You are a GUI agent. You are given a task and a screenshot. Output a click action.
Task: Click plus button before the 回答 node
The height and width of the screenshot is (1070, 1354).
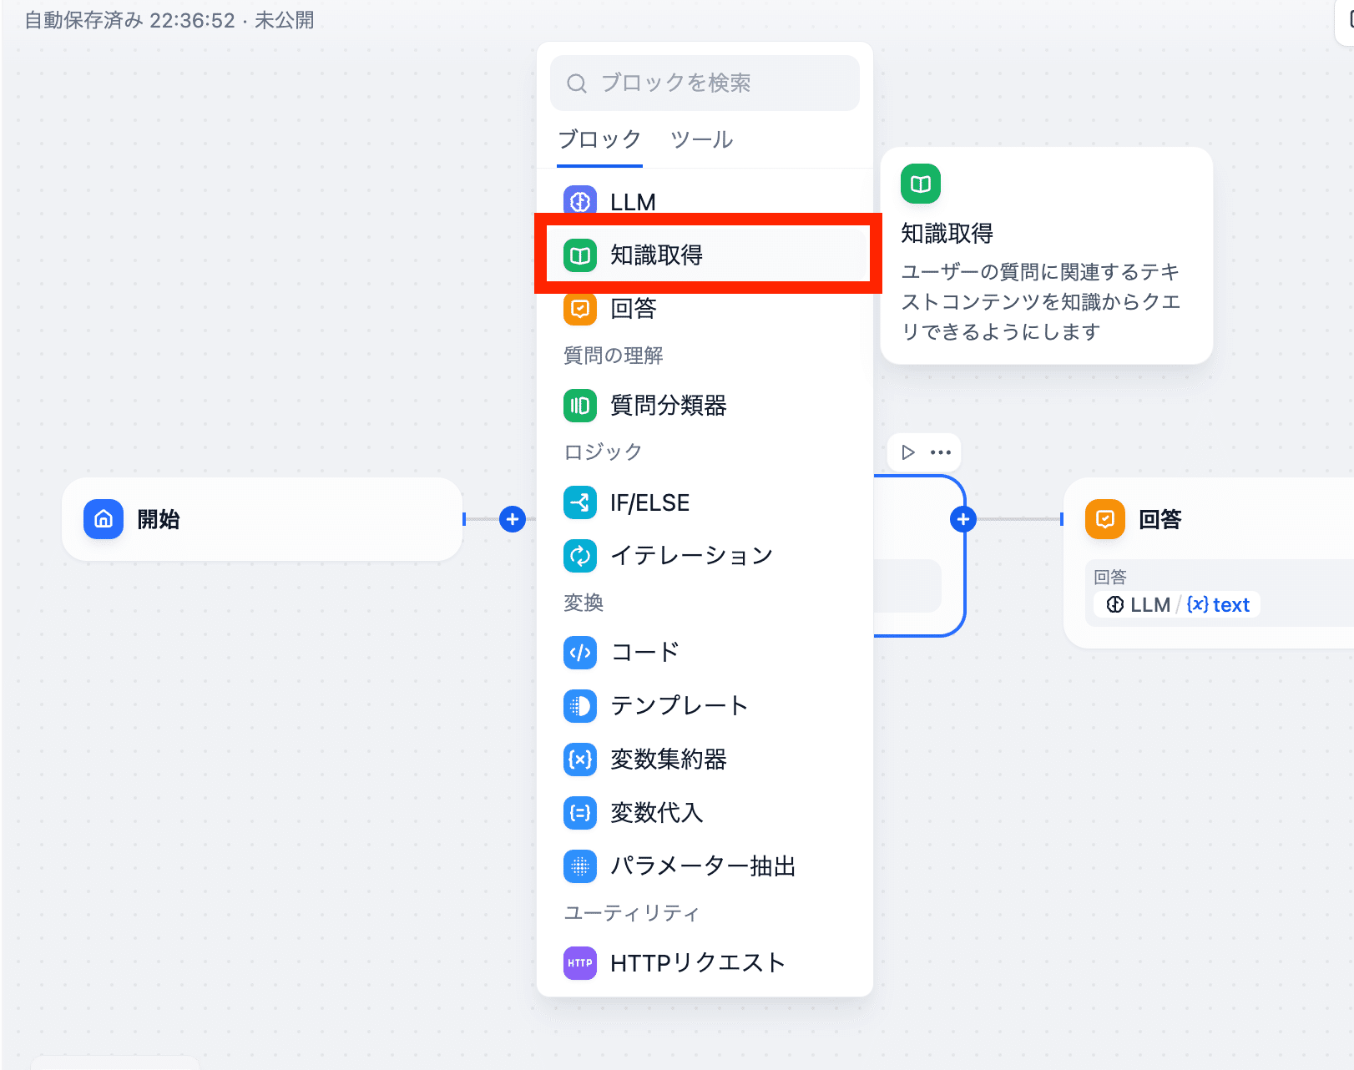point(963,519)
